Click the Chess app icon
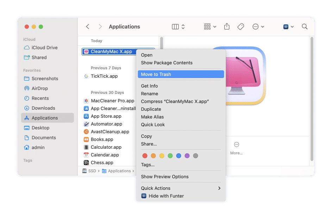This screenshot has width=332, height=219. click(86, 162)
